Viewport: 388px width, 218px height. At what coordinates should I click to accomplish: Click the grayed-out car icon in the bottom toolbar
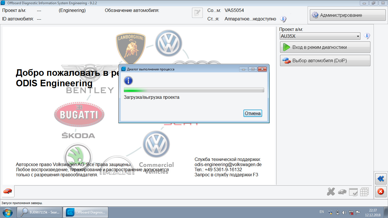click(x=342, y=192)
